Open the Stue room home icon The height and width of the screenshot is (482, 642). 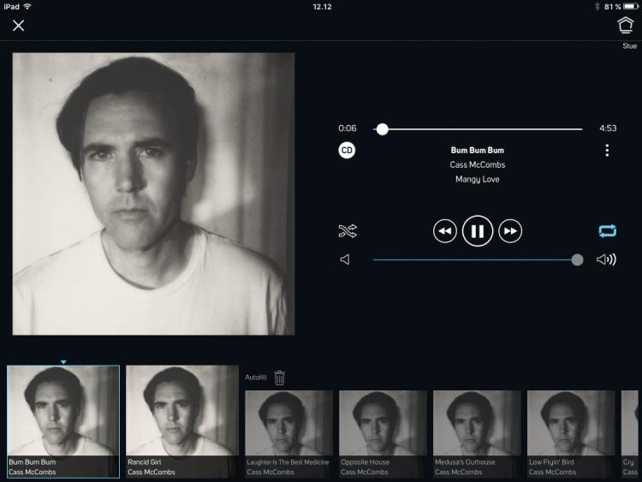pos(625,25)
